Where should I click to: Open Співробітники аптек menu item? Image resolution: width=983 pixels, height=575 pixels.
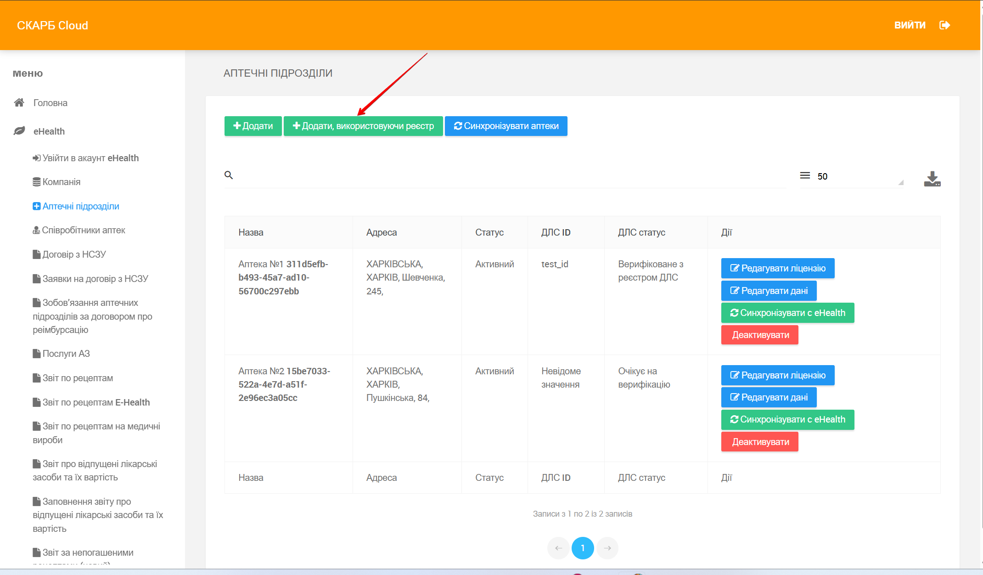83,230
